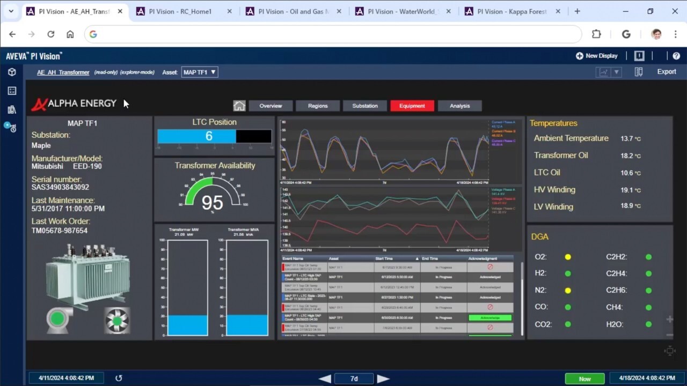Toggle the Start Time column sort arrow

click(x=416, y=258)
